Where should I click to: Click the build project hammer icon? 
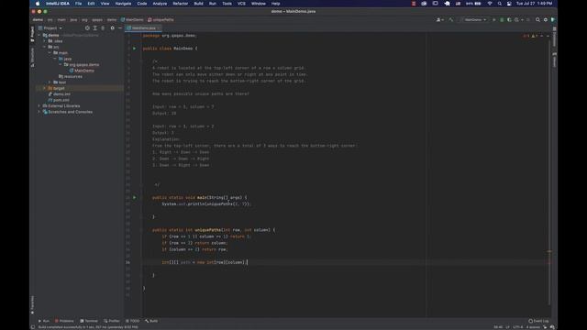click(451, 20)
